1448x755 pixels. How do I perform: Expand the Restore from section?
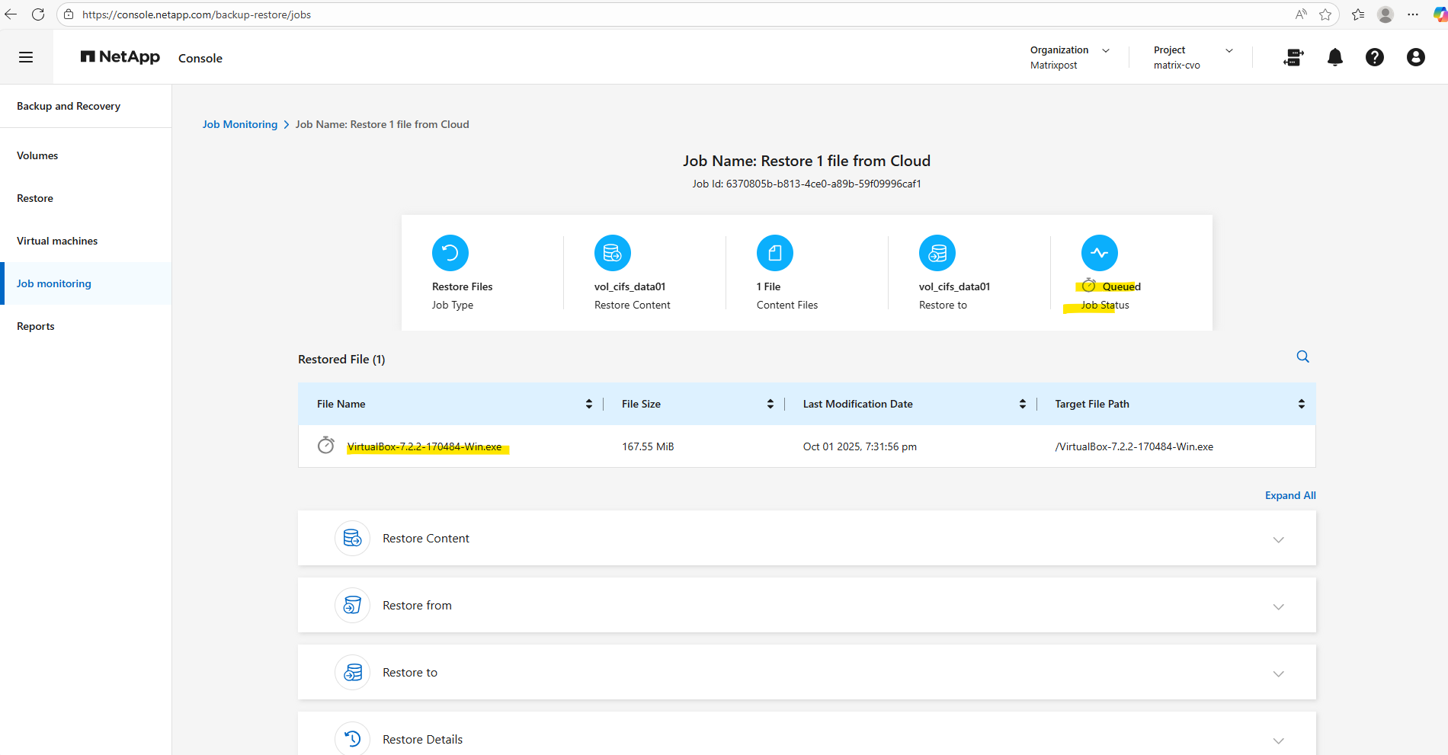pyautogui.click(x=1278, y=606)
